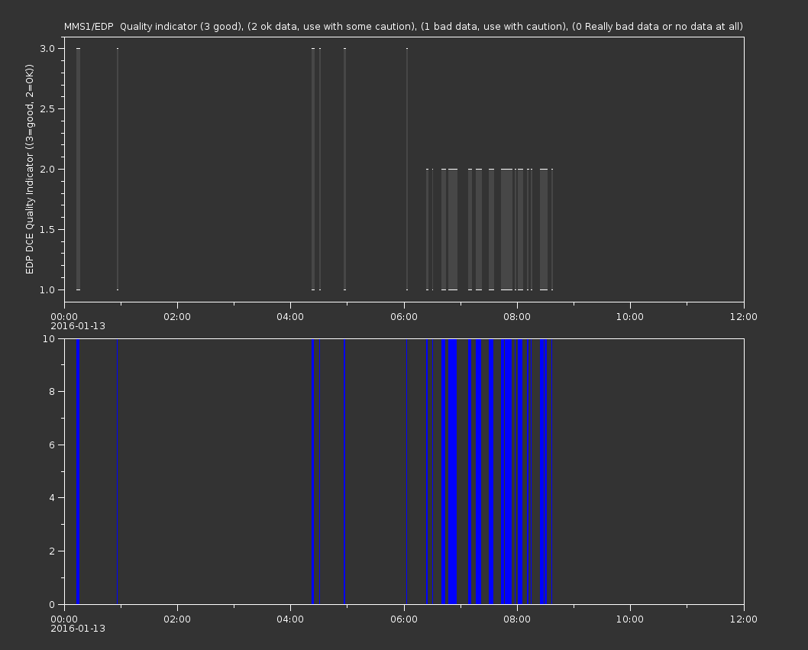Viewport: 808px width, 650px height.
Task: Click the gray bar just after 00:00 in quality plot
Action: point(79,169)
